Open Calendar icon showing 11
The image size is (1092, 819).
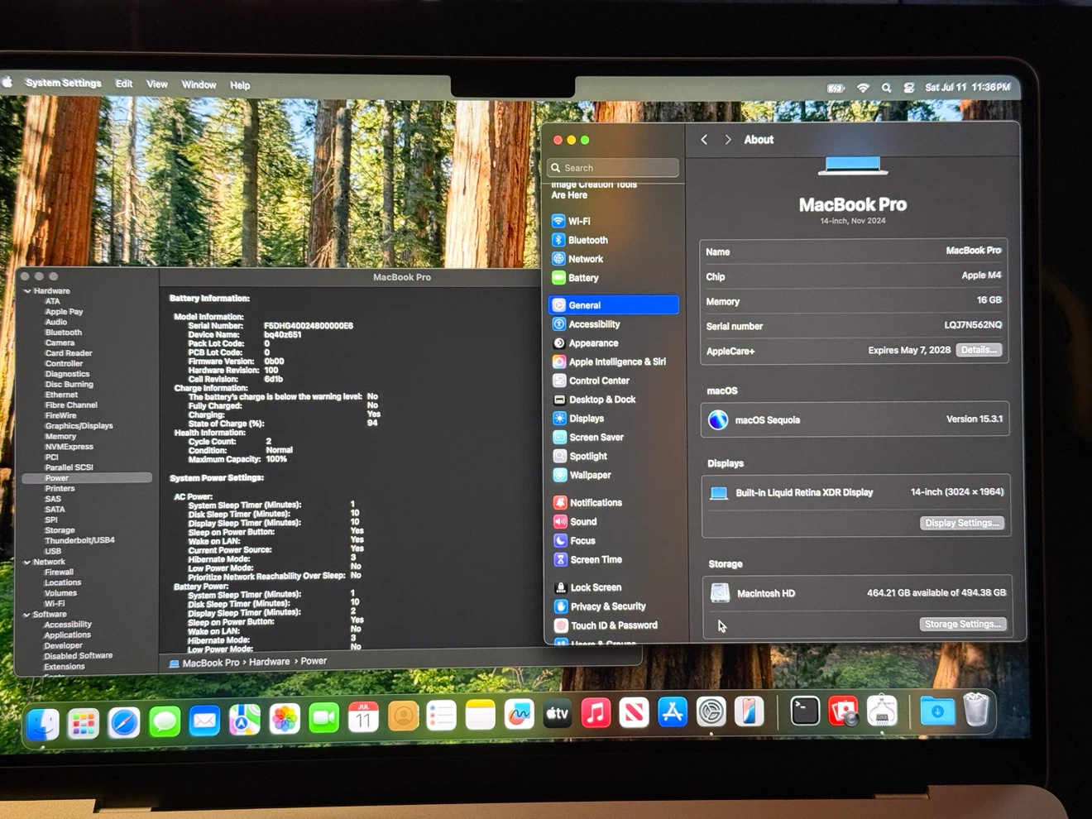[x=363, y=717]
